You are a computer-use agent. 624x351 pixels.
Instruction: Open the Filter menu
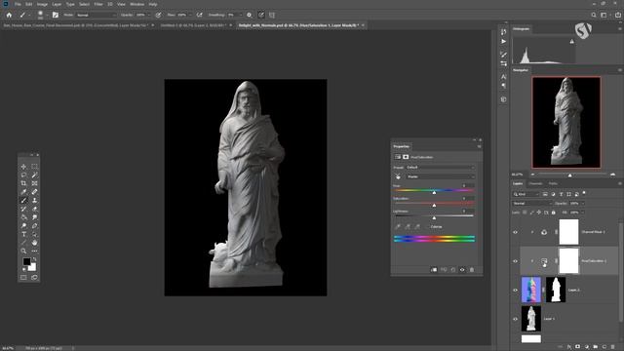(98, 4)
